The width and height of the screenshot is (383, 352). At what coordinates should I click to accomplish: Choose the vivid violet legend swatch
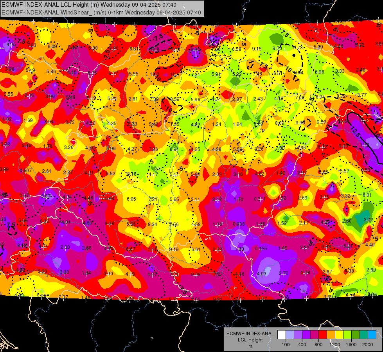click(x=306, y=335)
